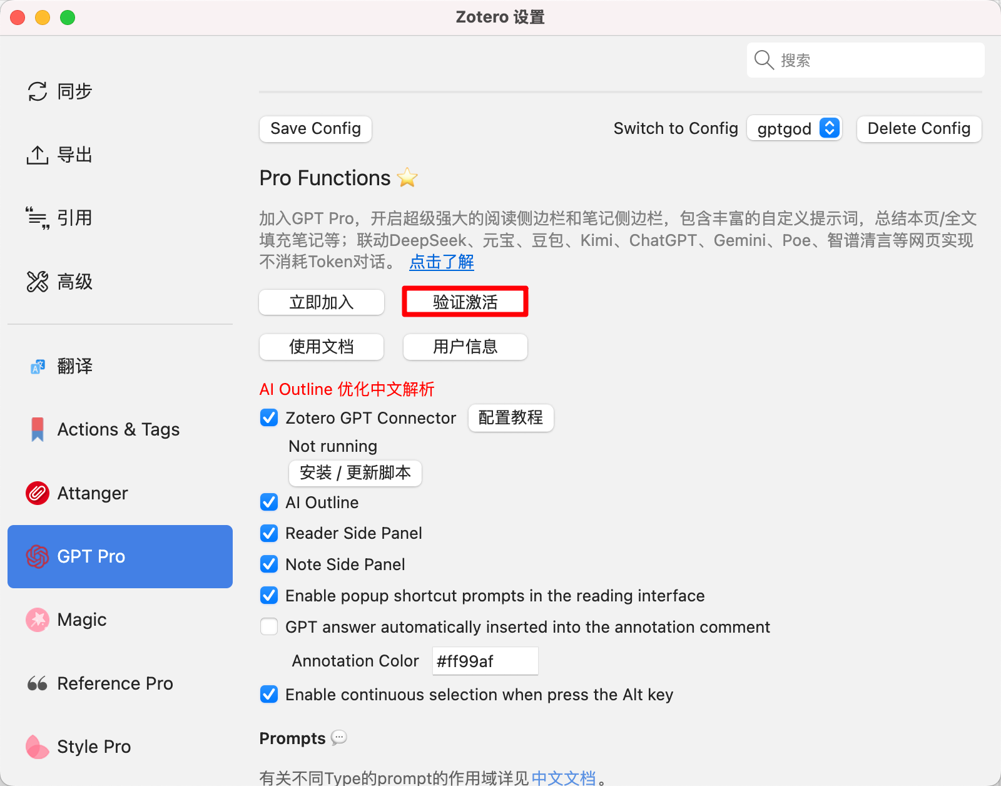Screen dimensions: 1001x786
Task: Click the Reference Pro quote marks icon
Action: tap(38, 683)
